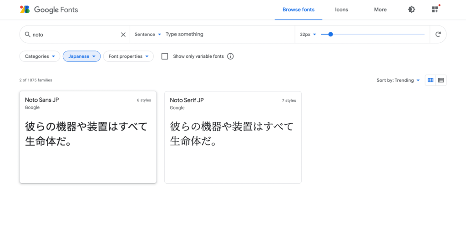Viewport: 466px width, 226px height.
Task: Clear the noto search text
Action: click(x=123, y=35)
